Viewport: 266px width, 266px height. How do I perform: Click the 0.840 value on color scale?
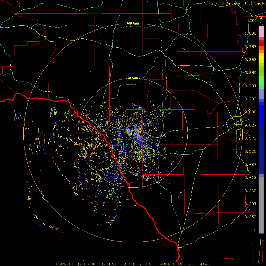(x=250, y=73)
